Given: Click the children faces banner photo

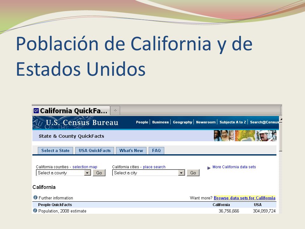Looking at the screenshot, I should pyautogui.click(x=224, y=135).
